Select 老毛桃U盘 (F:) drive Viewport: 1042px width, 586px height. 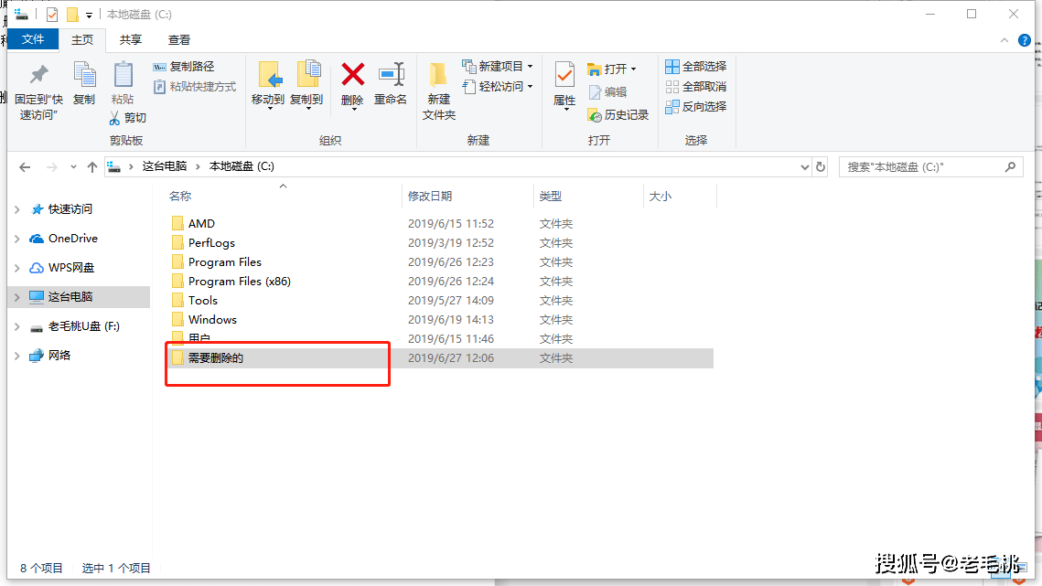click(74, 326)
